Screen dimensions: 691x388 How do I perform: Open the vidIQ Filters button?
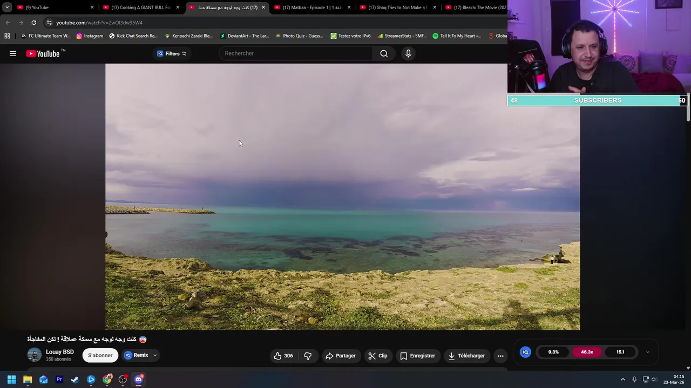click(172, 53)
